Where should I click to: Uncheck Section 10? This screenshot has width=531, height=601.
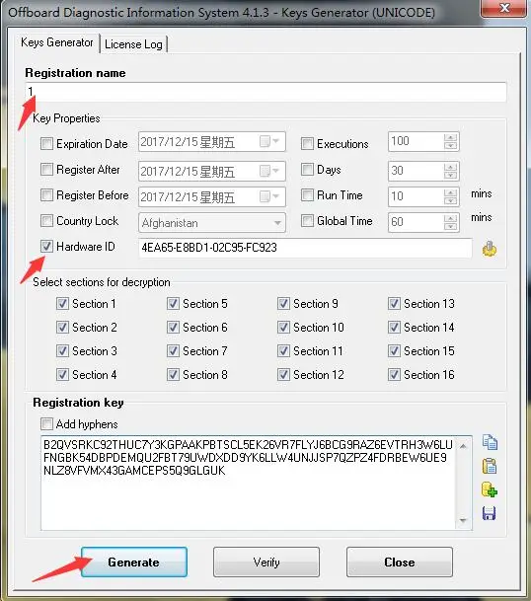point(283,328)
